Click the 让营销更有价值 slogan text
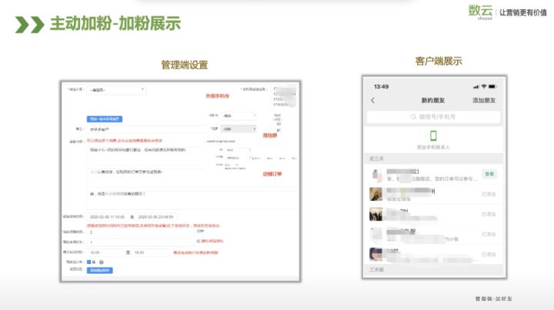The image size is (554, 310). pos(523,13)
